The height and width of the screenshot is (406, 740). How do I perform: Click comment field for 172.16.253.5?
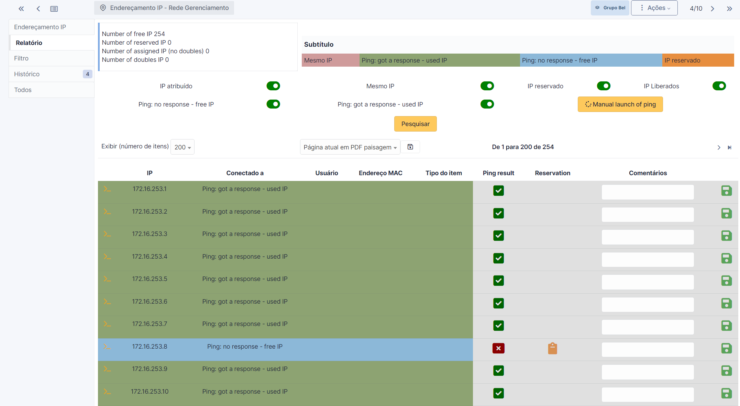(x=648, y=282)
